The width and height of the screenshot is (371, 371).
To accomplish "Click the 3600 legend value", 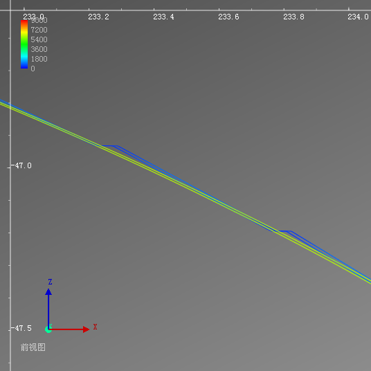I will (39, 49).
